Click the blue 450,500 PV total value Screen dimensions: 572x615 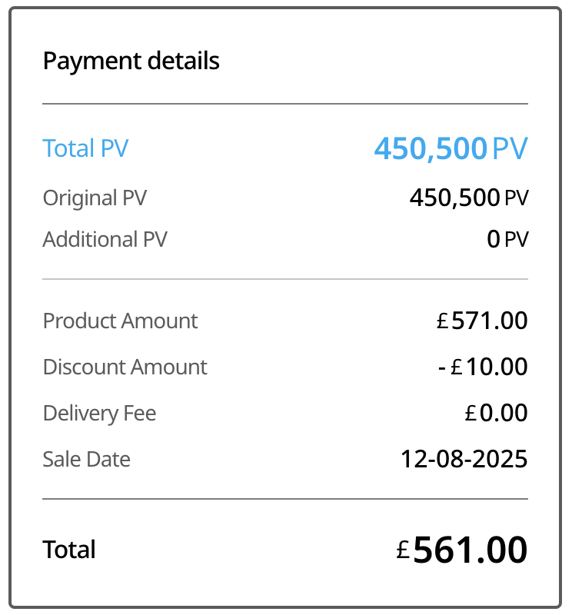coord(451,148)
